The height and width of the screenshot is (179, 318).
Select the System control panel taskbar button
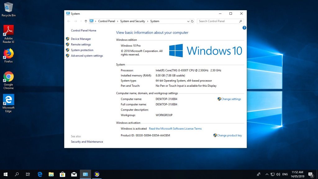coord(85,174)
